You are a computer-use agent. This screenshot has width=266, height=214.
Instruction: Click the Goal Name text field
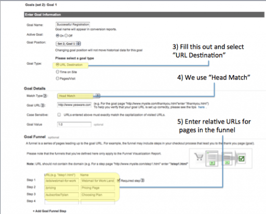click(73, 24)
